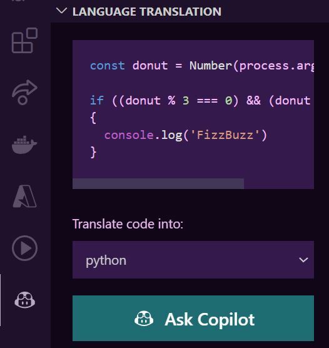The image size is (329, 348).
Task: Collapse the Language Translation section chevron
Action: 61,11
